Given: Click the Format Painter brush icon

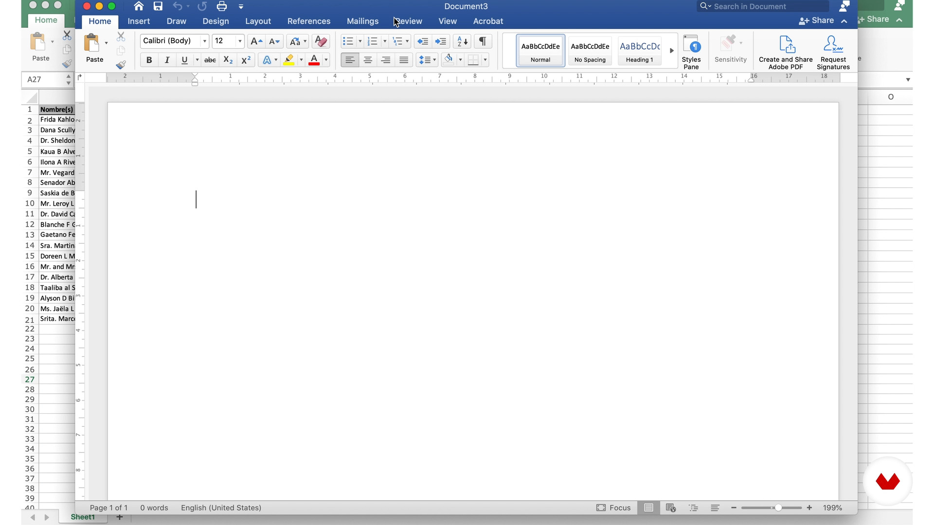Looking at the screenshot, I should [x=121, y=65].
